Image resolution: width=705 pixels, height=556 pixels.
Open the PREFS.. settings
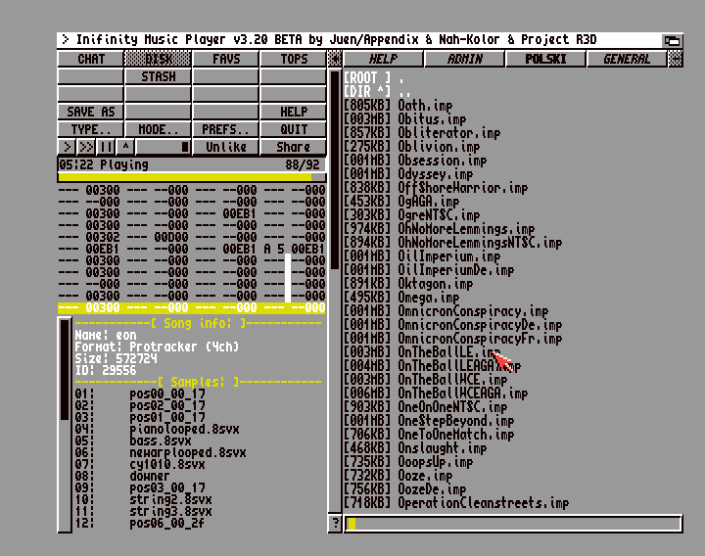pyautogui.click(x=226, y=129)
